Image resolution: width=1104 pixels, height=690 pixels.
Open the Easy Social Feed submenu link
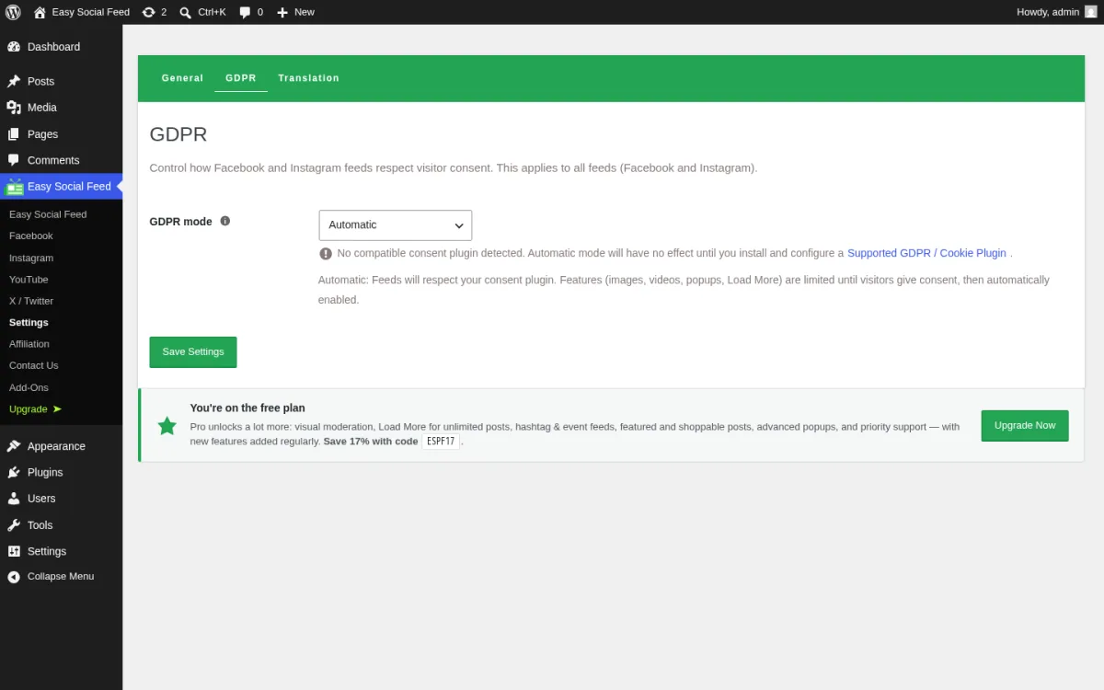click(x=48, y=214)
